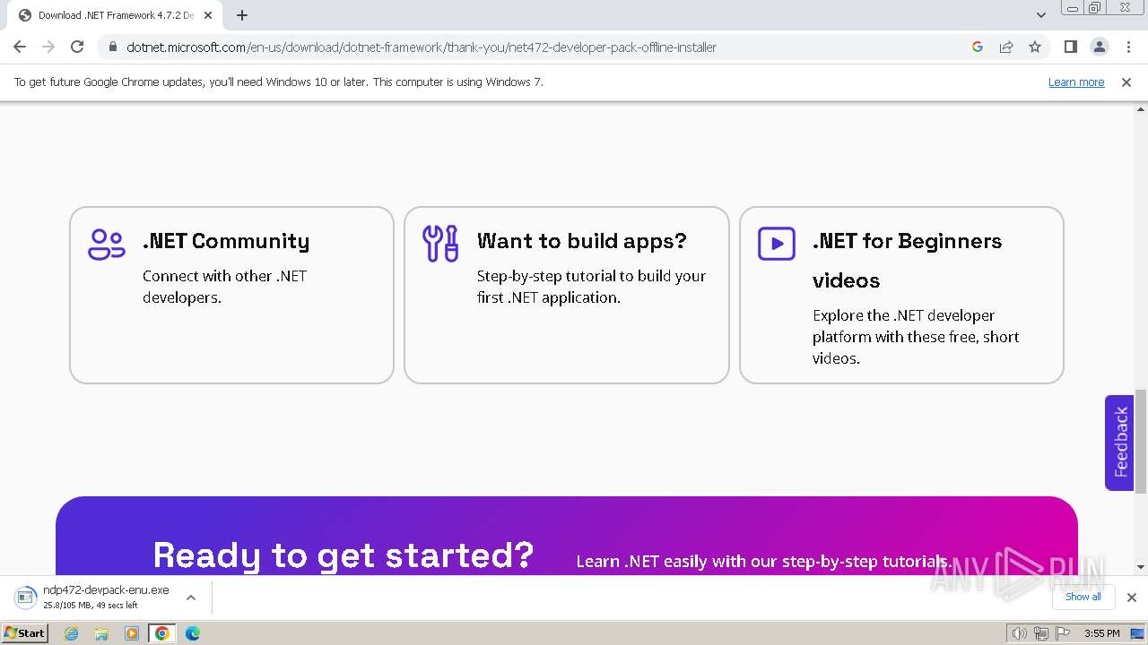Click the ndp472-devpack-enu.exe file icon
The width and height of the screenshot is (1148, 645).
tap(25, 597)
